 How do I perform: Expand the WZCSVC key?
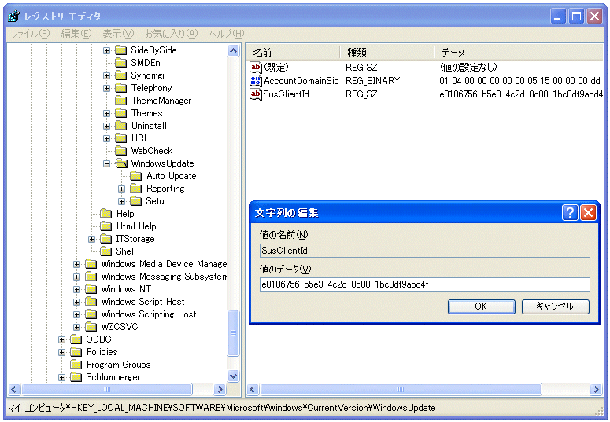tap(76, 327)
